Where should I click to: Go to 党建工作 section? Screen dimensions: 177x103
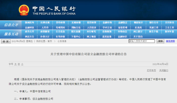[x=154, y=28]
